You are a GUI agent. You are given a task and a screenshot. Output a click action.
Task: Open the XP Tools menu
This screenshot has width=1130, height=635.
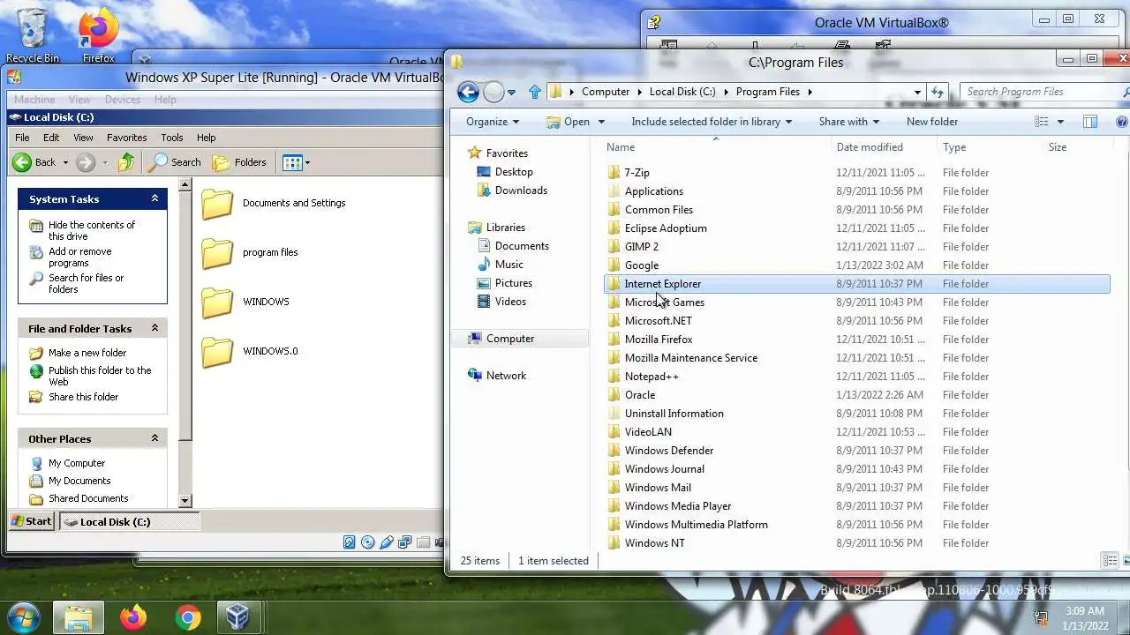tap(172, 138)
